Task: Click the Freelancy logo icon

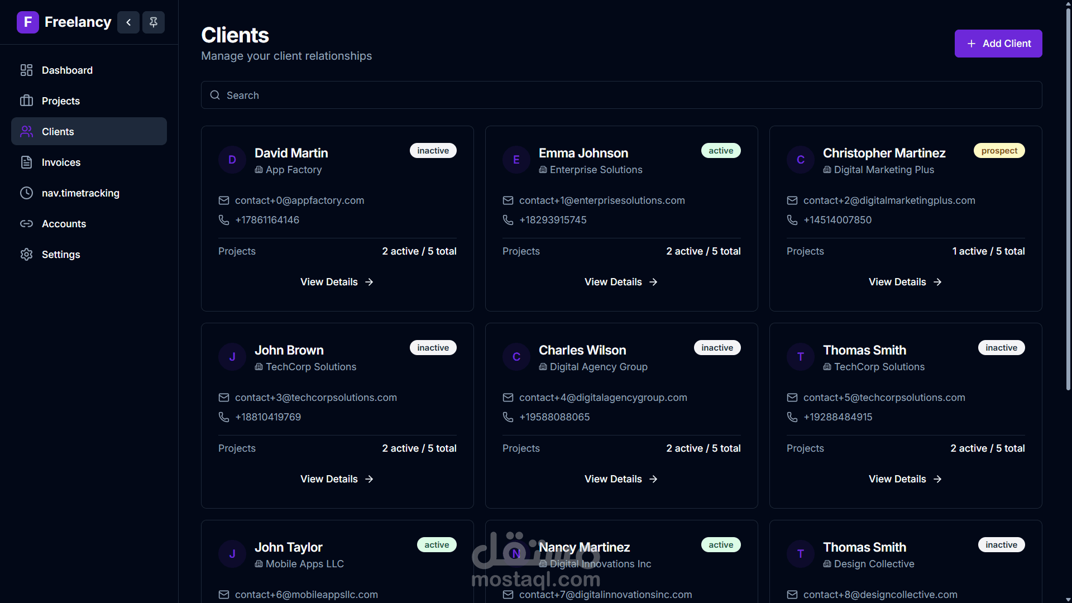Action: coord(27,22)
